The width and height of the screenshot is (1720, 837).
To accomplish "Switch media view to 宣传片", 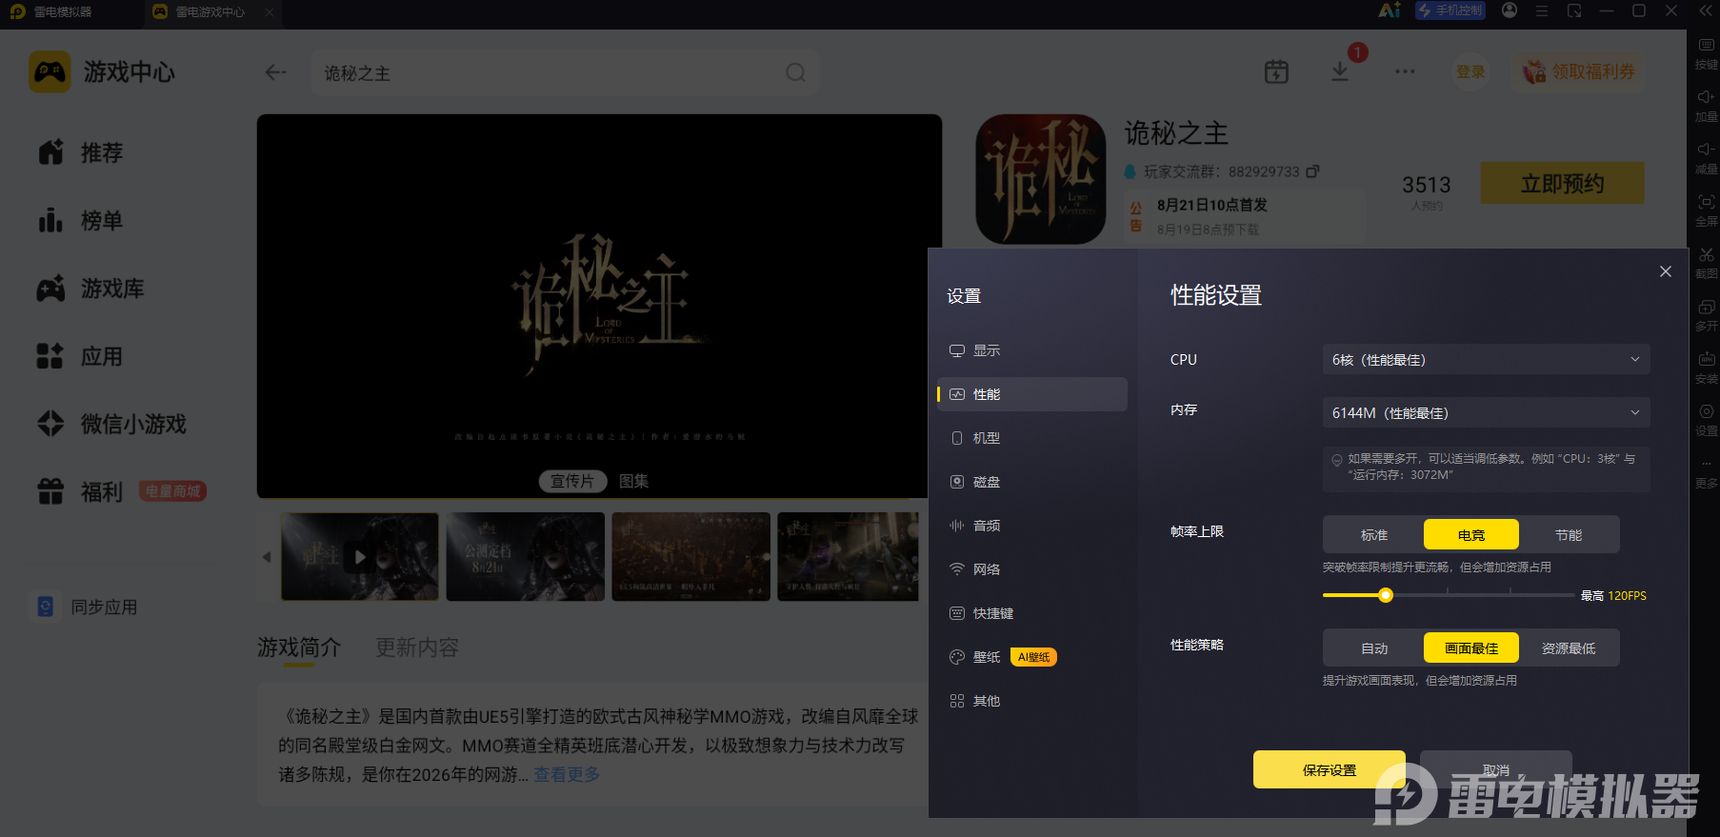I will point(572,481).
